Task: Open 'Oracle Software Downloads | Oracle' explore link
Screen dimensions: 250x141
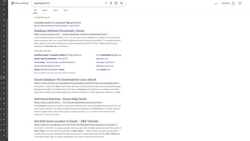Action: pos(49,70)
